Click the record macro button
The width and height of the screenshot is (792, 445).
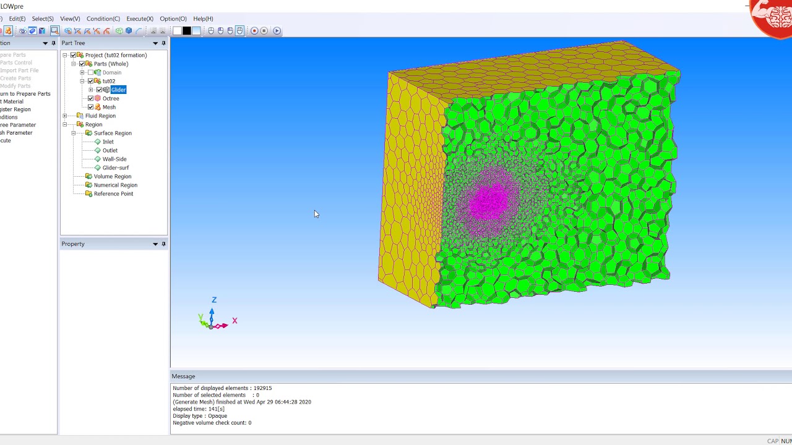pos(254,31)
